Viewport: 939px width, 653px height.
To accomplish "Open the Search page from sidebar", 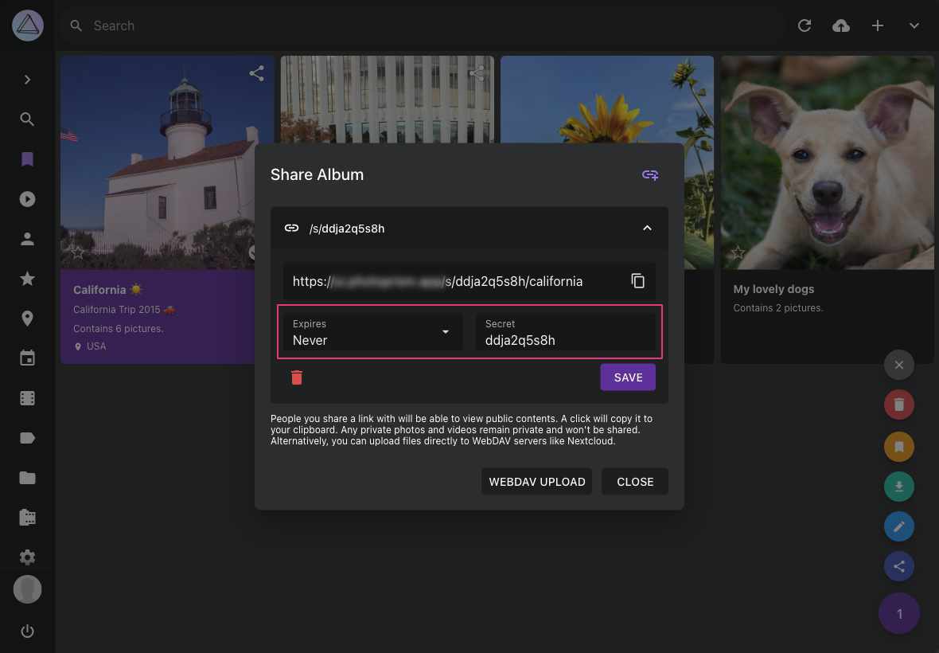I will point(27,119).
